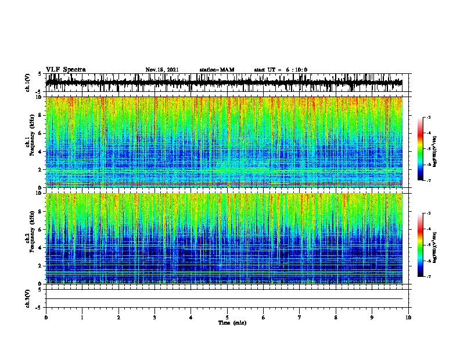
Task: Click the 2 kHz tick of ch.2 spectrogram
Action: click(41, 266)
